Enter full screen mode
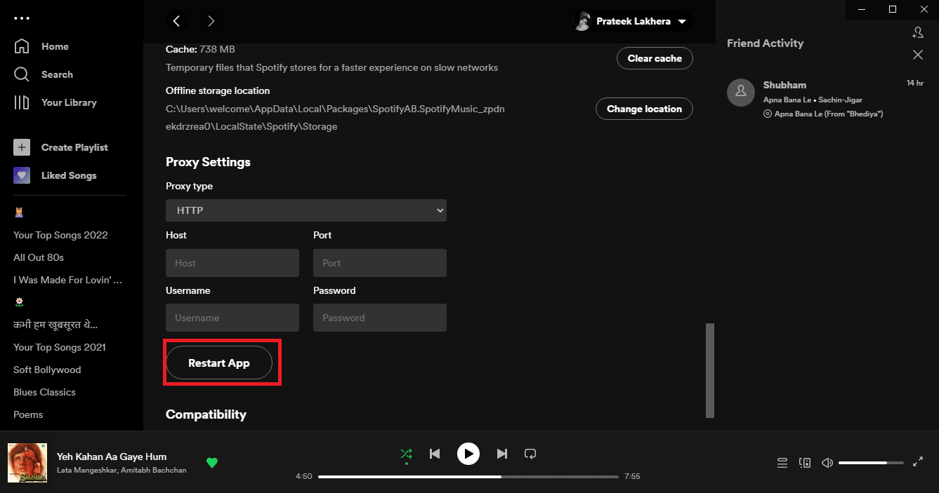This screenshot has height=493, width=939. 917,462
